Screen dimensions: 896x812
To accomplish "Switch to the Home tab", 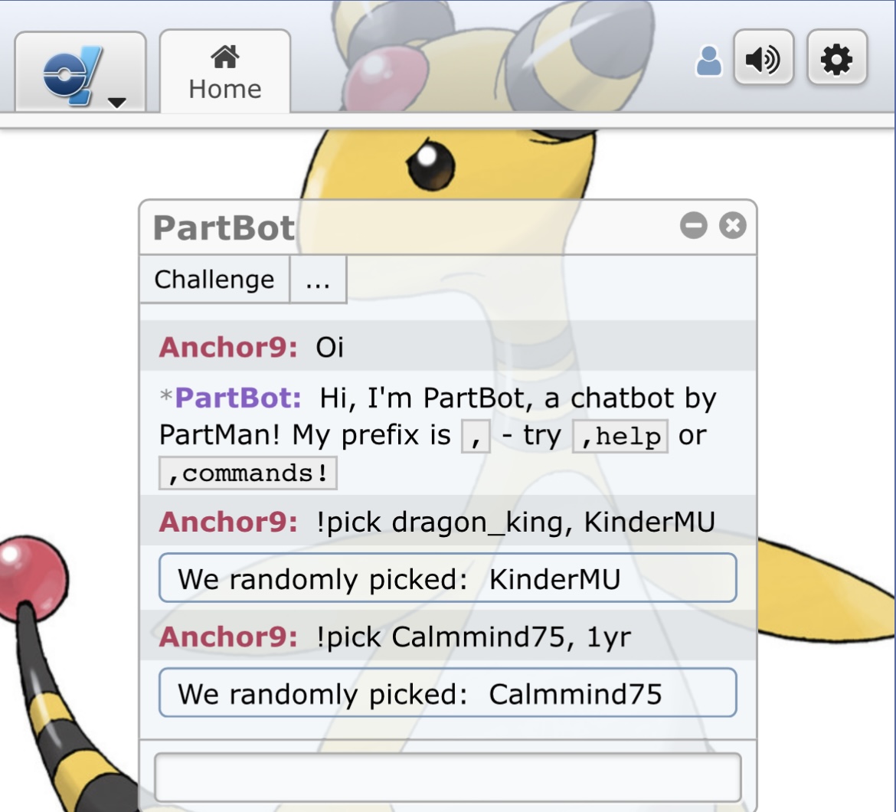I will (224, 73).
